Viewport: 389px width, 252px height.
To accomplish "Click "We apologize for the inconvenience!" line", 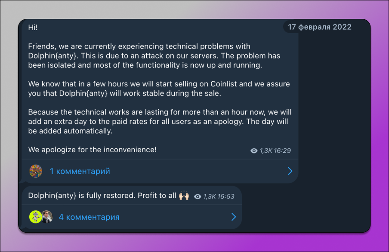I will pos(92,150).
